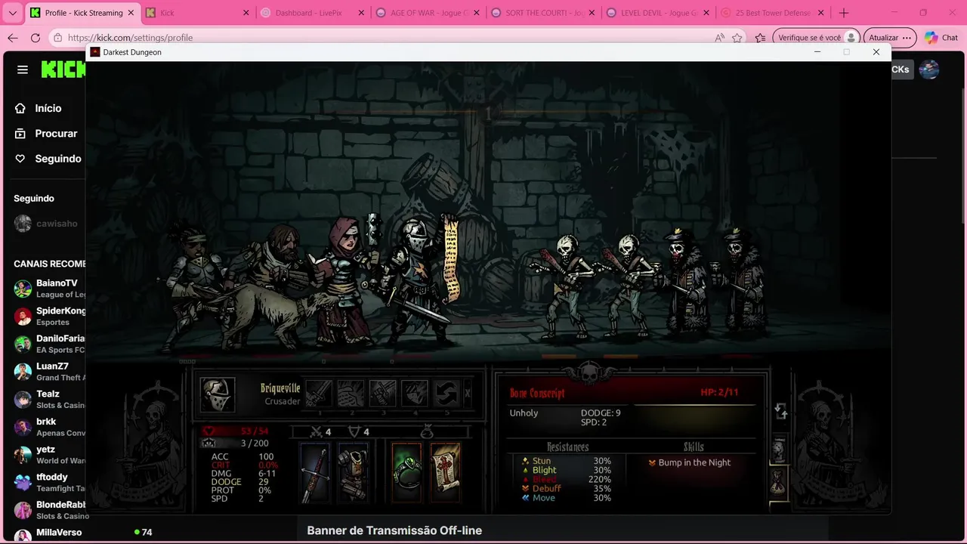Inspect the equipped armor slot
This screenshot has height=544, width=967.
point(352,473)
